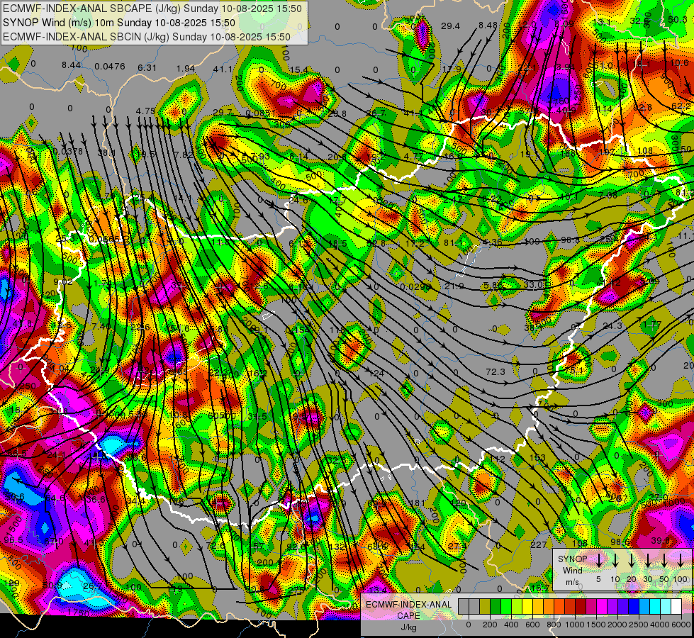Image resolution: width=694 pixels, height=638 pixels.
Task: Click the map value '6.31'
Action: (147, 68)
